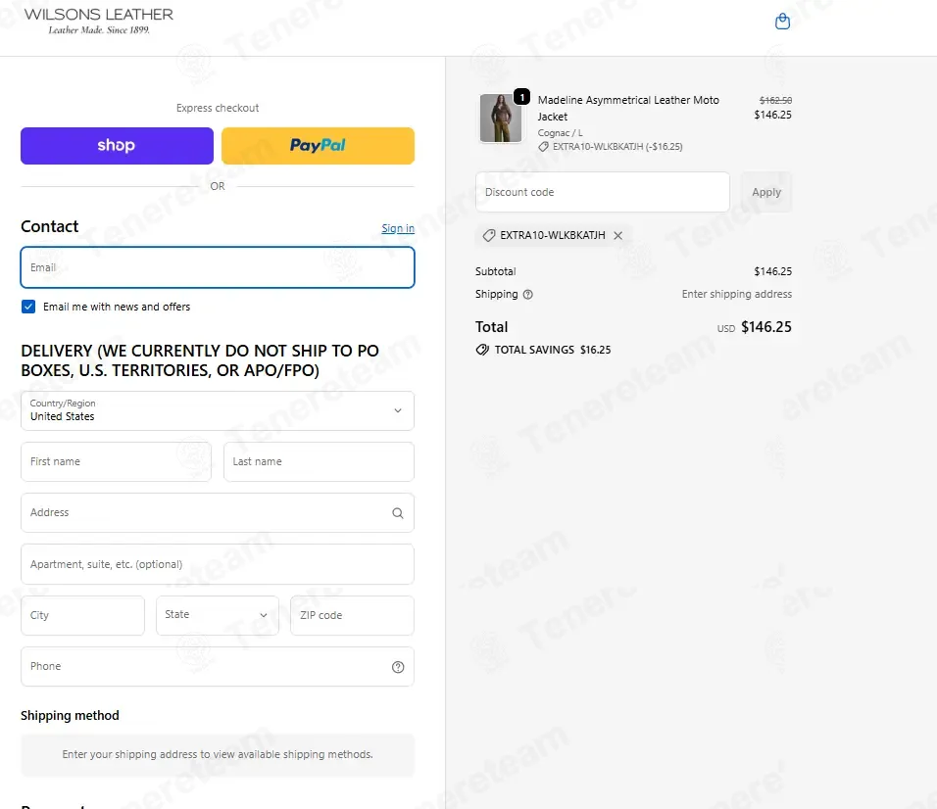This screenshot has width=937, height=809.
Task: Uncheck Email me with news and offers
Action: [x=28, y=307]
